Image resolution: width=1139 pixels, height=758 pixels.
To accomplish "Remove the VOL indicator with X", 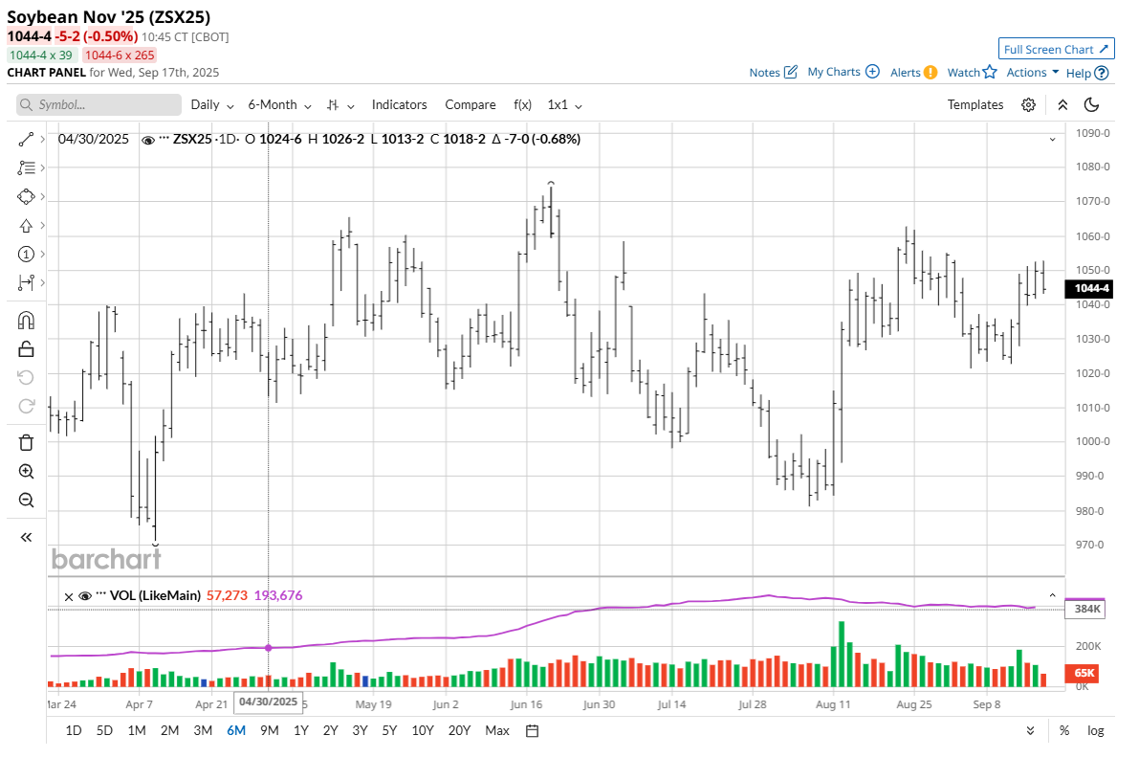I will pos(69,596).
